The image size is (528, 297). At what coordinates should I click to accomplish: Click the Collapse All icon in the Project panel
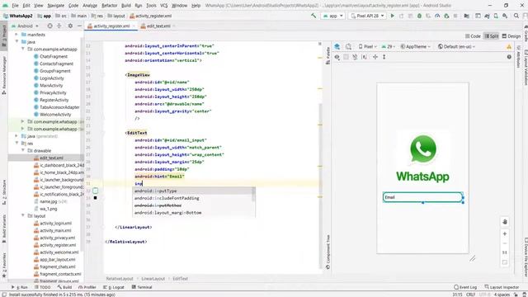tap(59, 26)
